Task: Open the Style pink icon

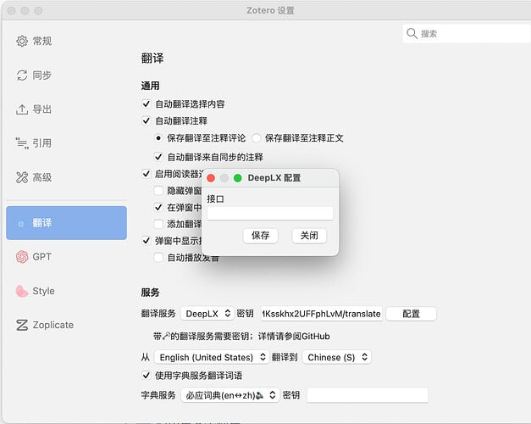Action: [x=22, y=291]
